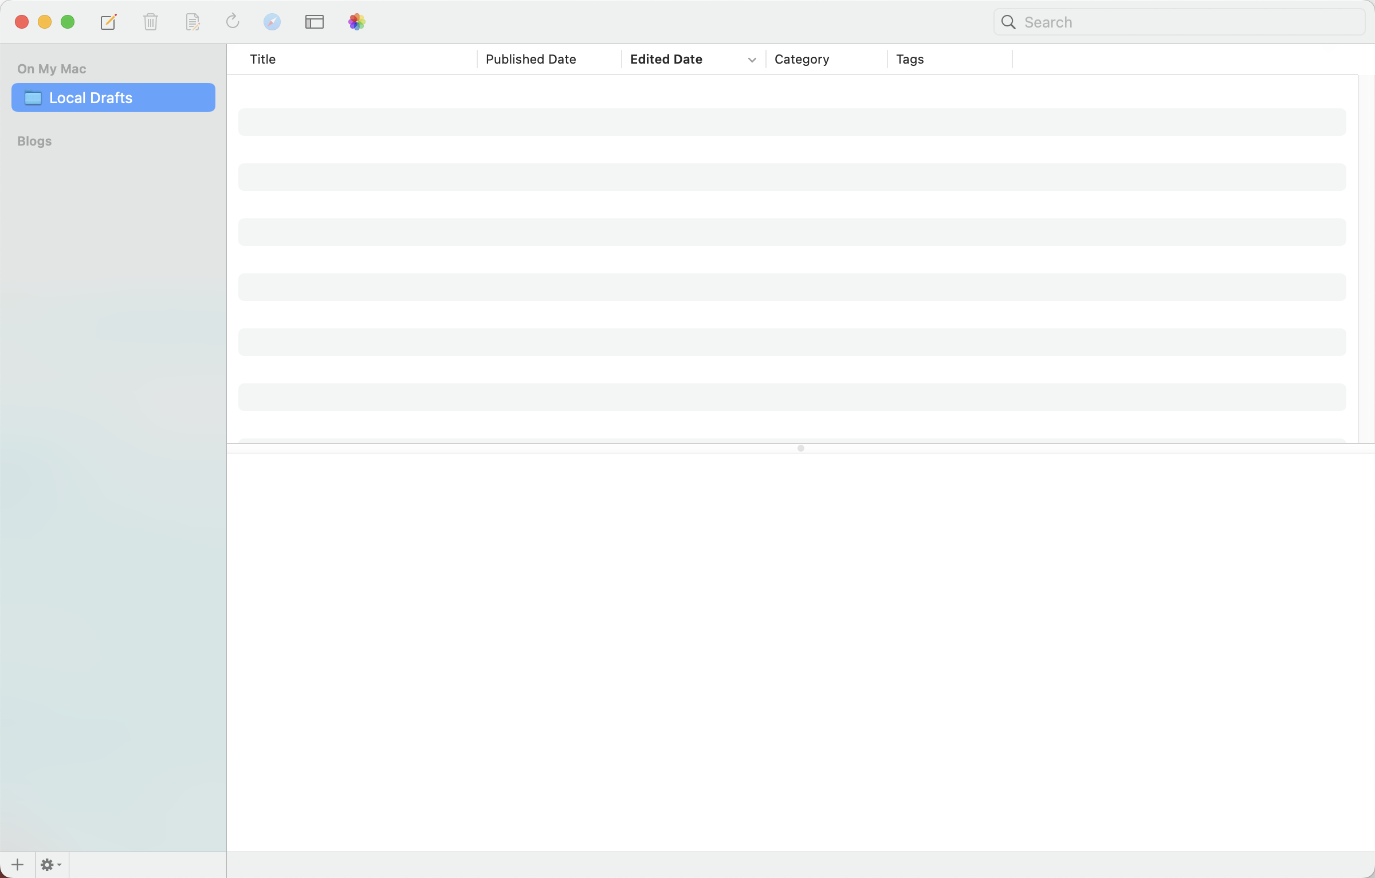Click the sidebar toggle icon

click(x=315, y=22)
